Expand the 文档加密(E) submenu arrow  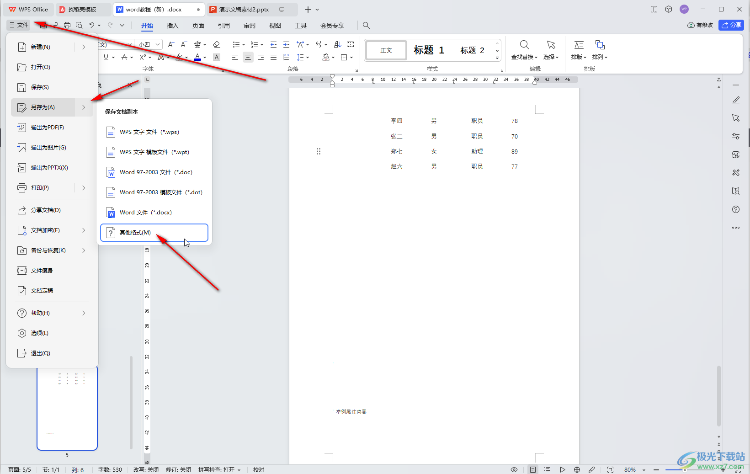[84, 230]
